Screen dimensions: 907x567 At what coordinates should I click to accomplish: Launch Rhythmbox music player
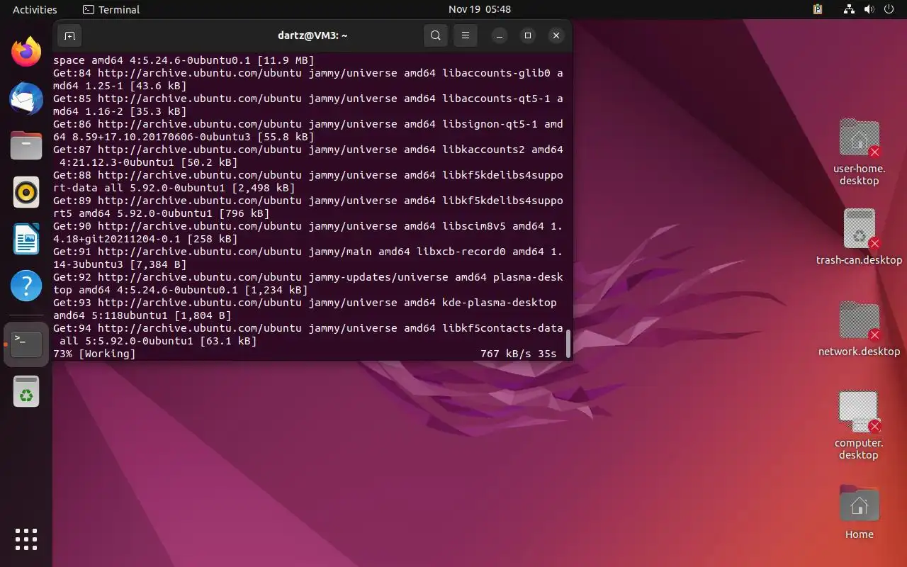[x=26, y=192]
